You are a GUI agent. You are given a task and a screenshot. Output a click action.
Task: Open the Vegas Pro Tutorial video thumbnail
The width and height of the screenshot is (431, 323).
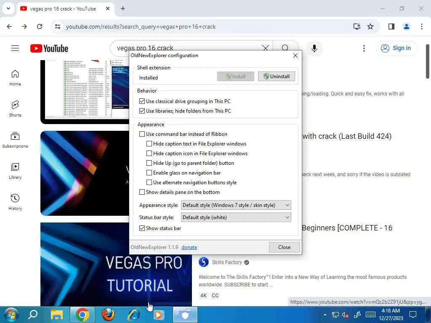point(116,264)
